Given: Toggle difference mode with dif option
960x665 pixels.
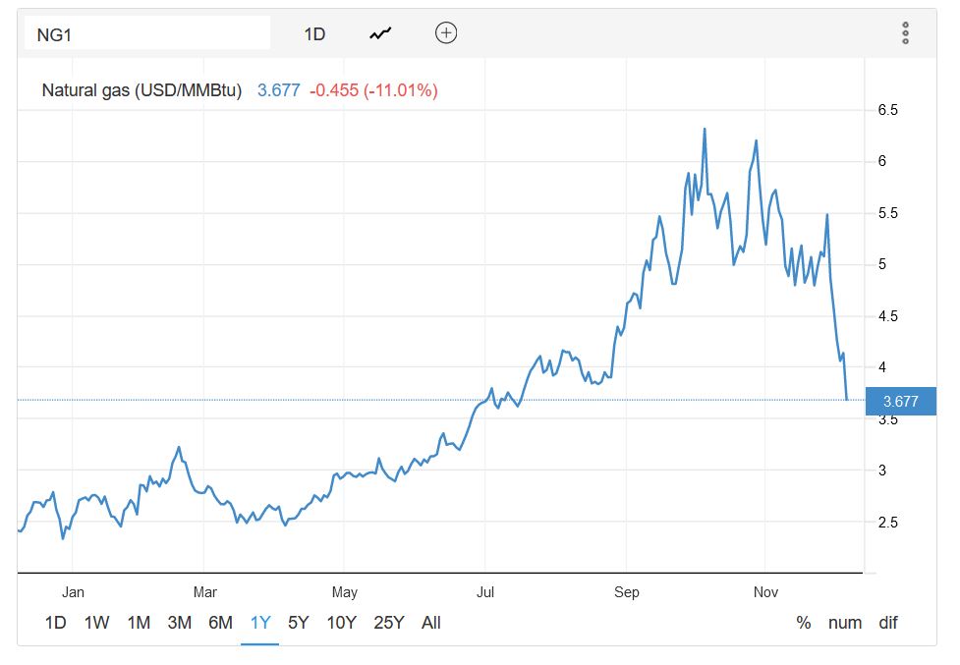Looking at the screenshot, I should pyautogui.click(x=887, y=623).
